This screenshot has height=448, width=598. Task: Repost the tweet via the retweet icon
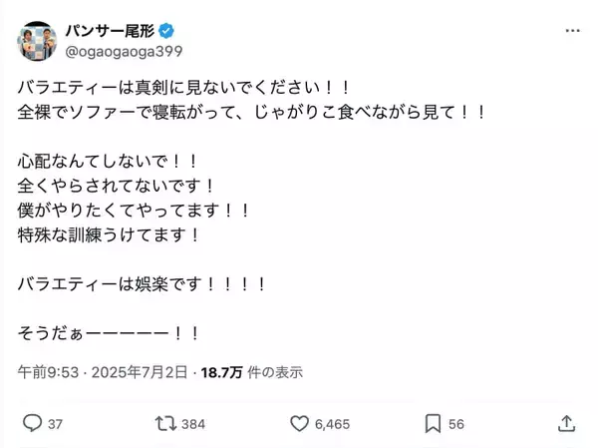pyautogui.click(x=164, y=423)
